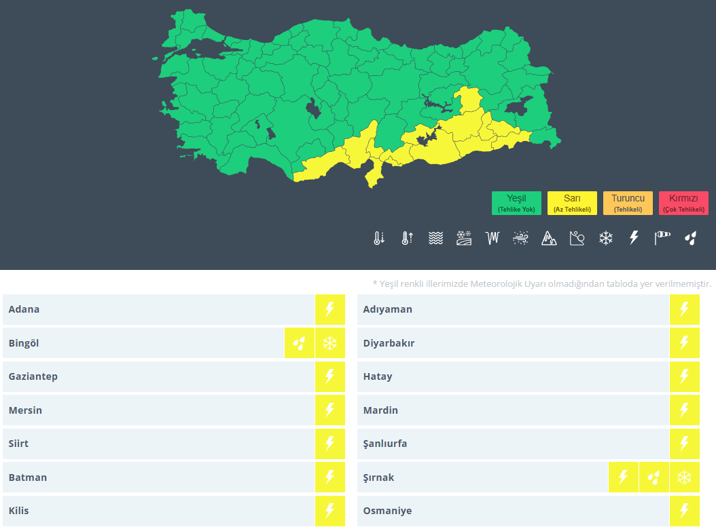Click the Gaziantep province name in table
The image size is (716, 527).
[x=33, y=376]
